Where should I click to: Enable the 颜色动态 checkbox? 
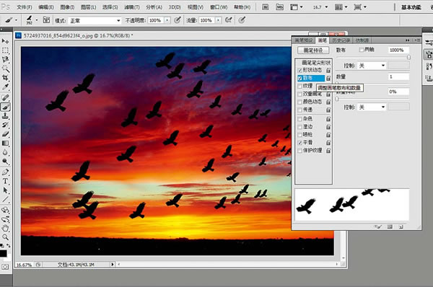(x=300, y=102)
